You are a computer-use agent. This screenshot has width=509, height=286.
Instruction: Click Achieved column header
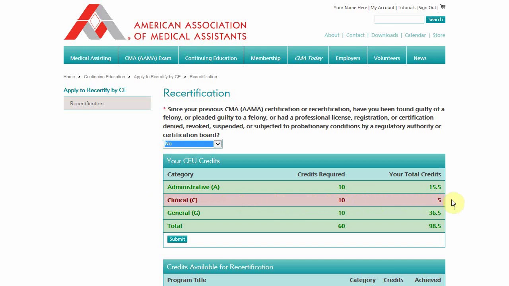(427, 280)
